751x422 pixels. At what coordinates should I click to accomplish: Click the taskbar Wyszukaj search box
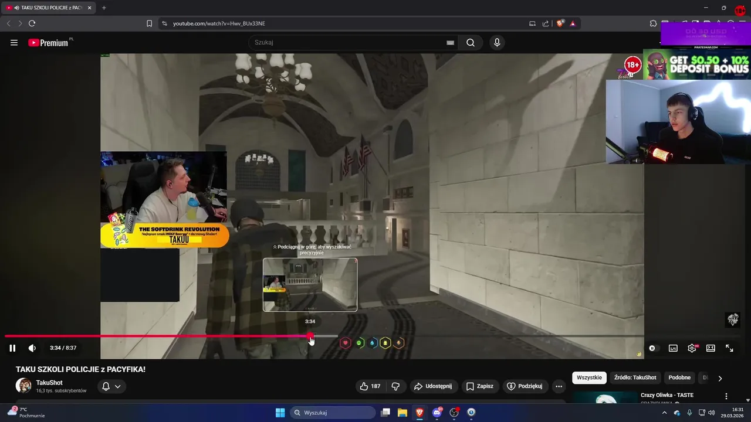pos(333,413)
